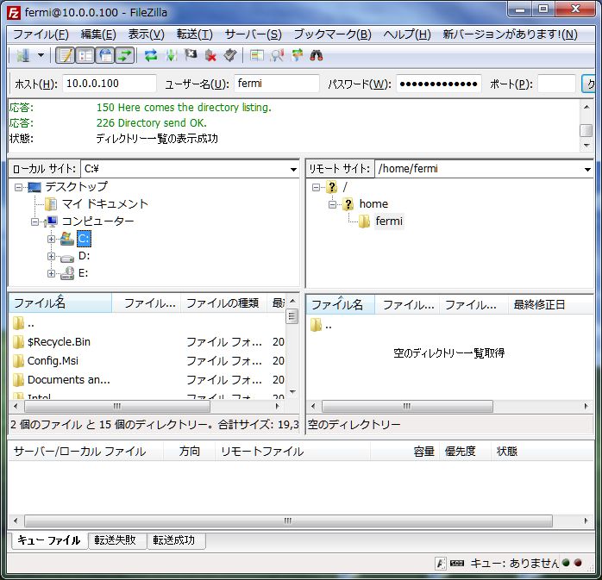Select D: drive in local tree
The width and height of the screenshot is (602, 580).
click(x=84, y=256)
